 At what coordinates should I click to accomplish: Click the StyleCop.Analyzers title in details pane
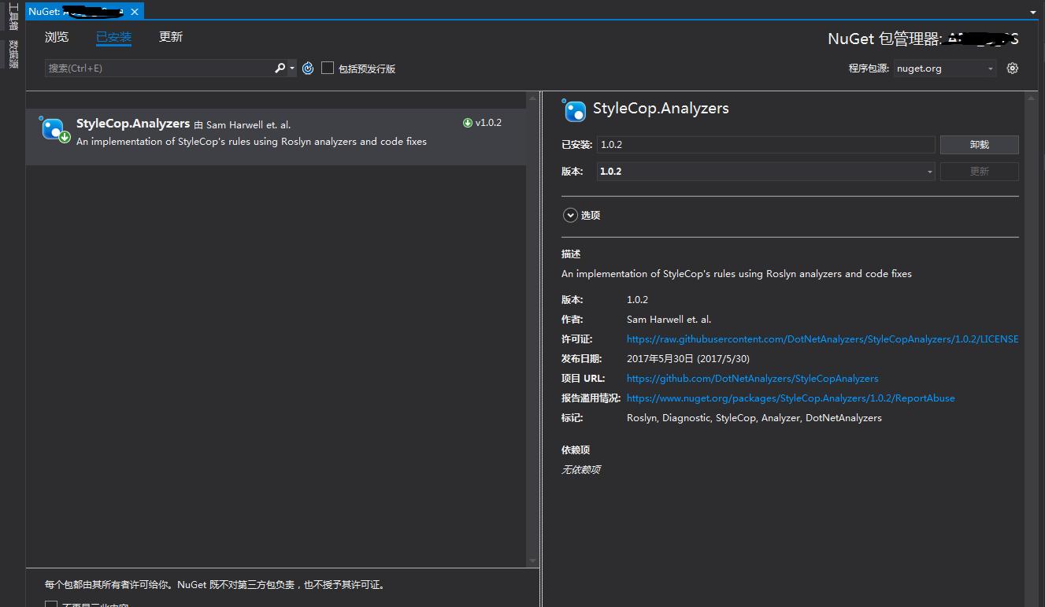coord(661,109)
